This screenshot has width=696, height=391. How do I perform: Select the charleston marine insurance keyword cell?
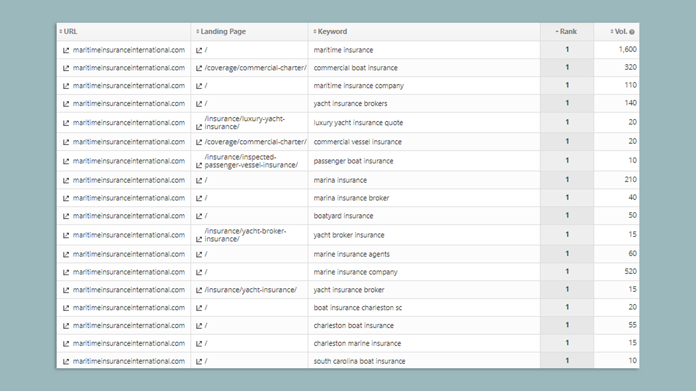(x=424, y=343)
